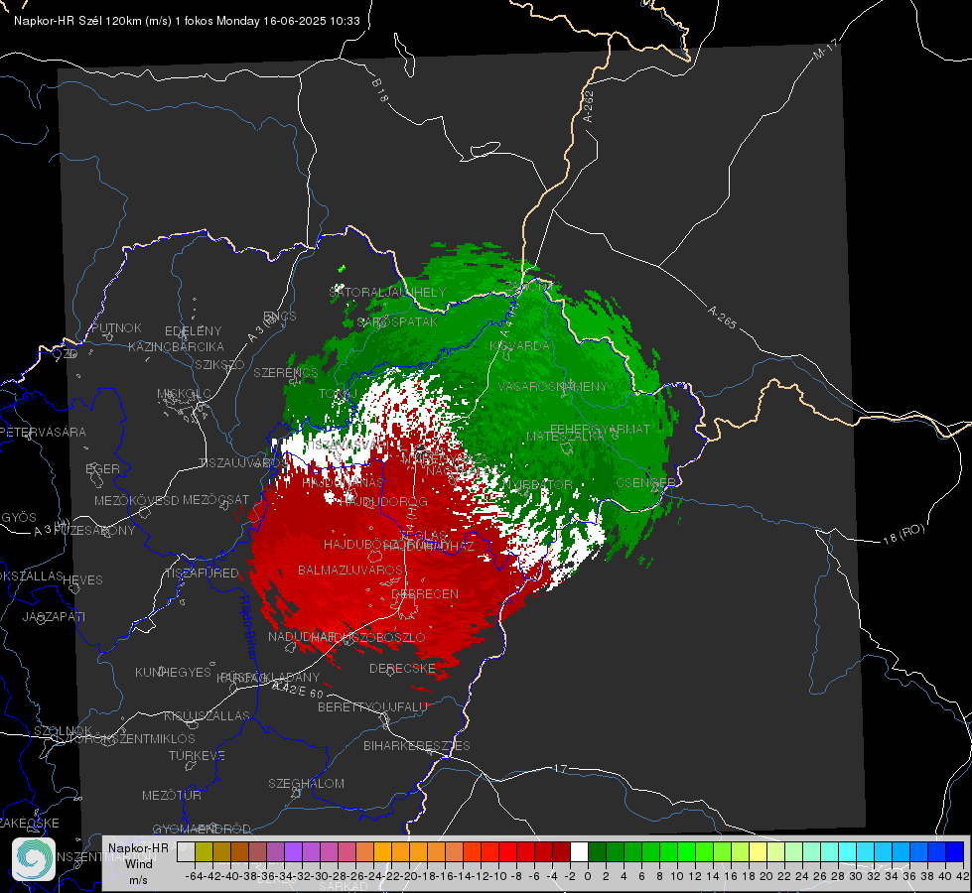Click the PUTNOK town label

[x=116, y=327]
